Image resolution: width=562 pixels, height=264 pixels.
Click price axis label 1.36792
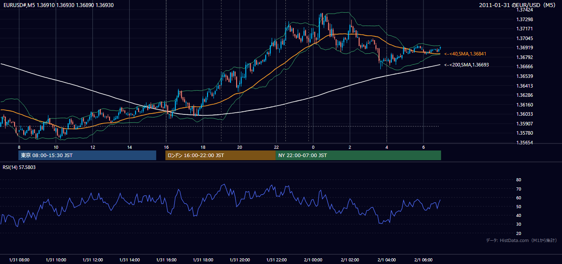point(525,57)
